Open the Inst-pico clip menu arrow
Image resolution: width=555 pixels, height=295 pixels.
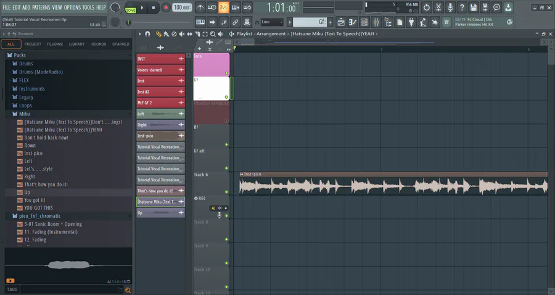click(x=242, y=174)
